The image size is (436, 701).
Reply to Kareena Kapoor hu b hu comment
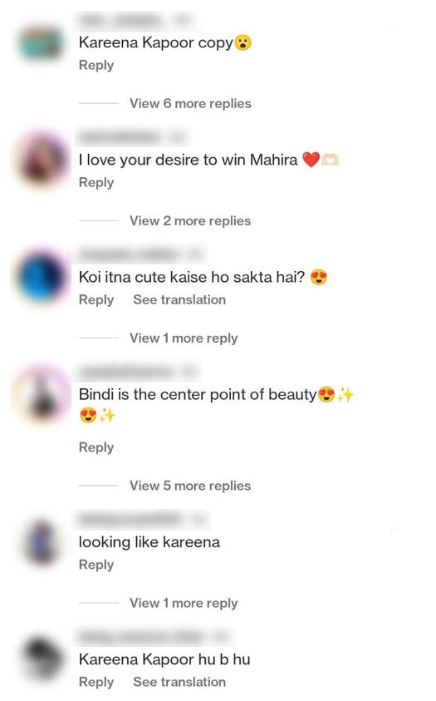click(96, 682)
